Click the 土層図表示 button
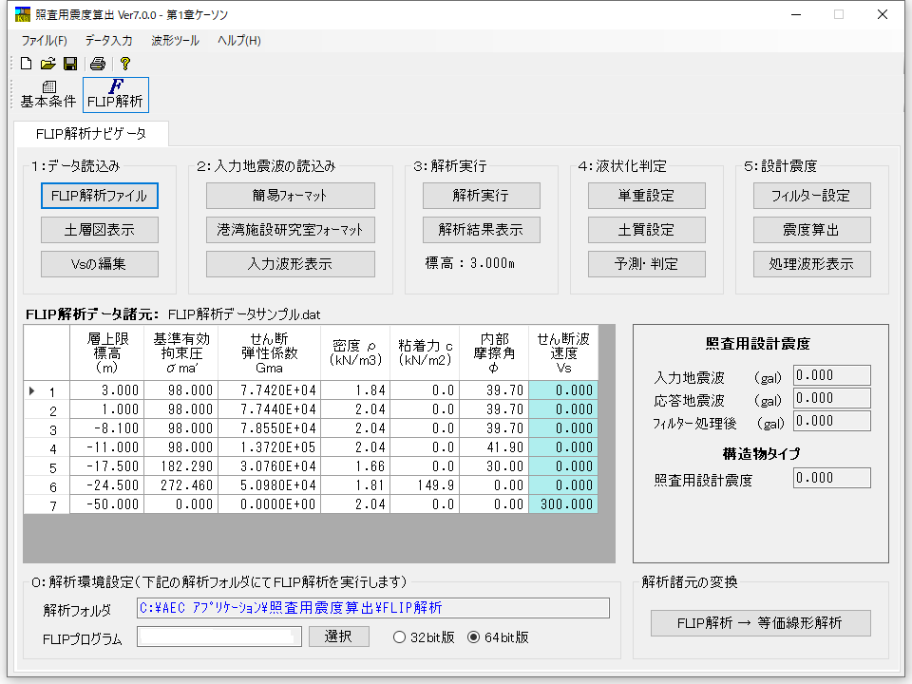Viewport: 912px width, 684px height. tap(100, 230)
